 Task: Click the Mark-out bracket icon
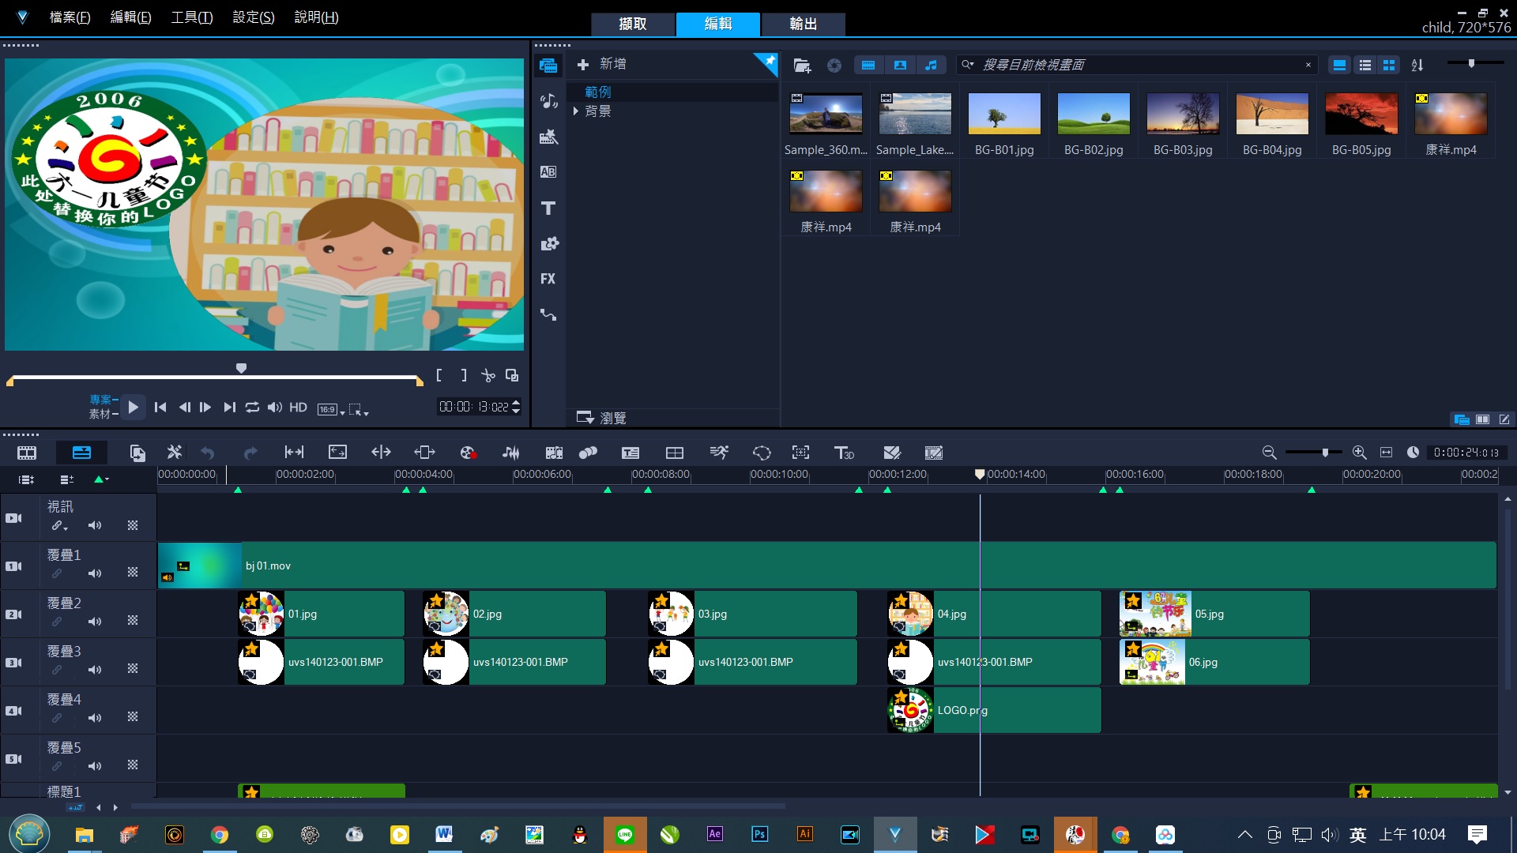pyautogui.click(x=464, y=375)
